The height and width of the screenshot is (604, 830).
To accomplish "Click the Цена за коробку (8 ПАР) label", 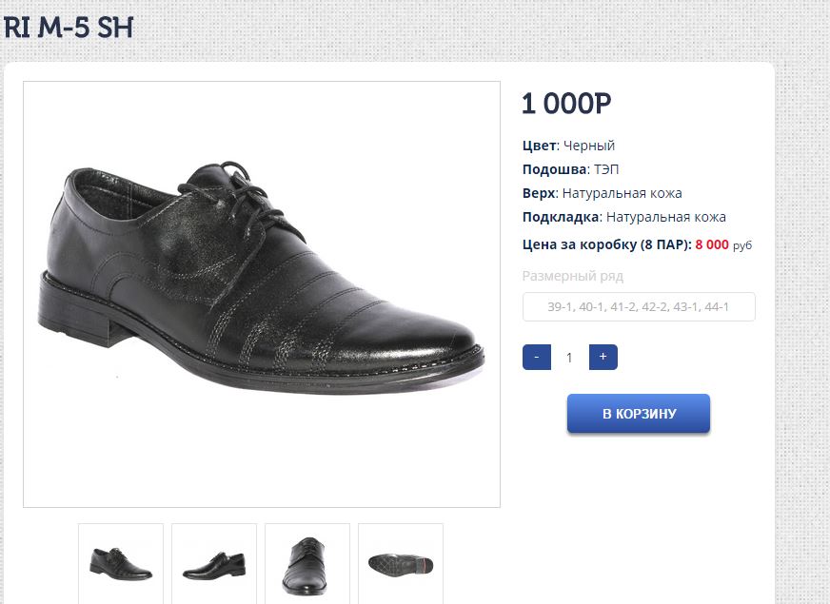I will pyautogui.click(x=606, y=244).
